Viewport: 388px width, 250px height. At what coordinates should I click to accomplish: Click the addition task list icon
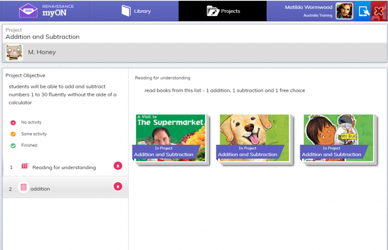pos(23,187)
